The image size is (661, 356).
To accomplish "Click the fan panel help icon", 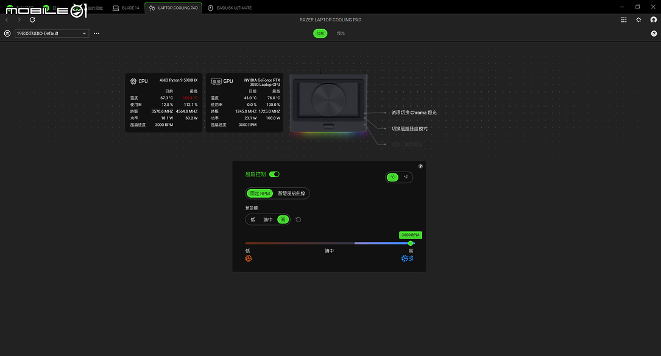I will tap(420, 166).
